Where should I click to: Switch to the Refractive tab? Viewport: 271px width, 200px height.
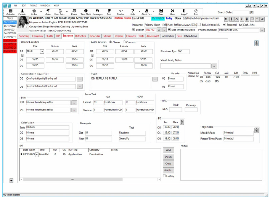(x=80, y=36)
